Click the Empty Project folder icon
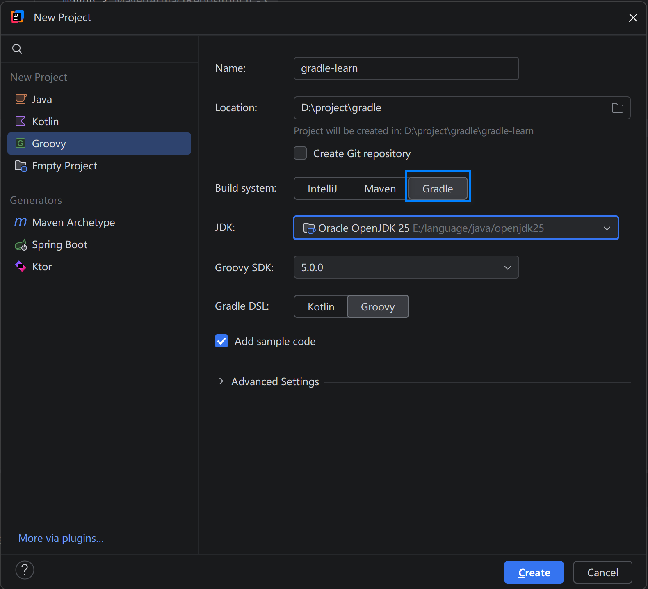 pyautogui.click(x=21, y=166)
